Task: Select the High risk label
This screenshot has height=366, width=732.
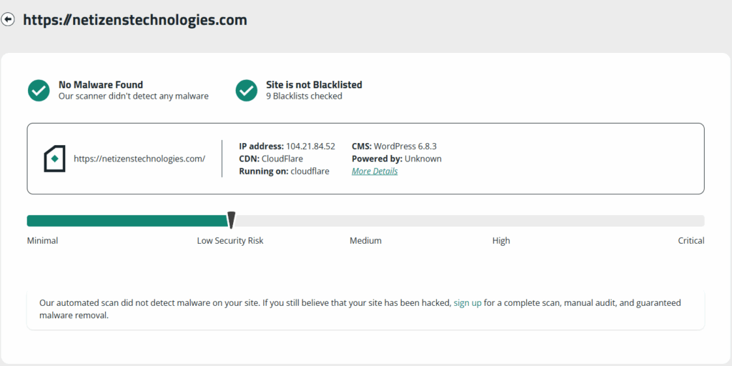Action: (x=501, y=241)
